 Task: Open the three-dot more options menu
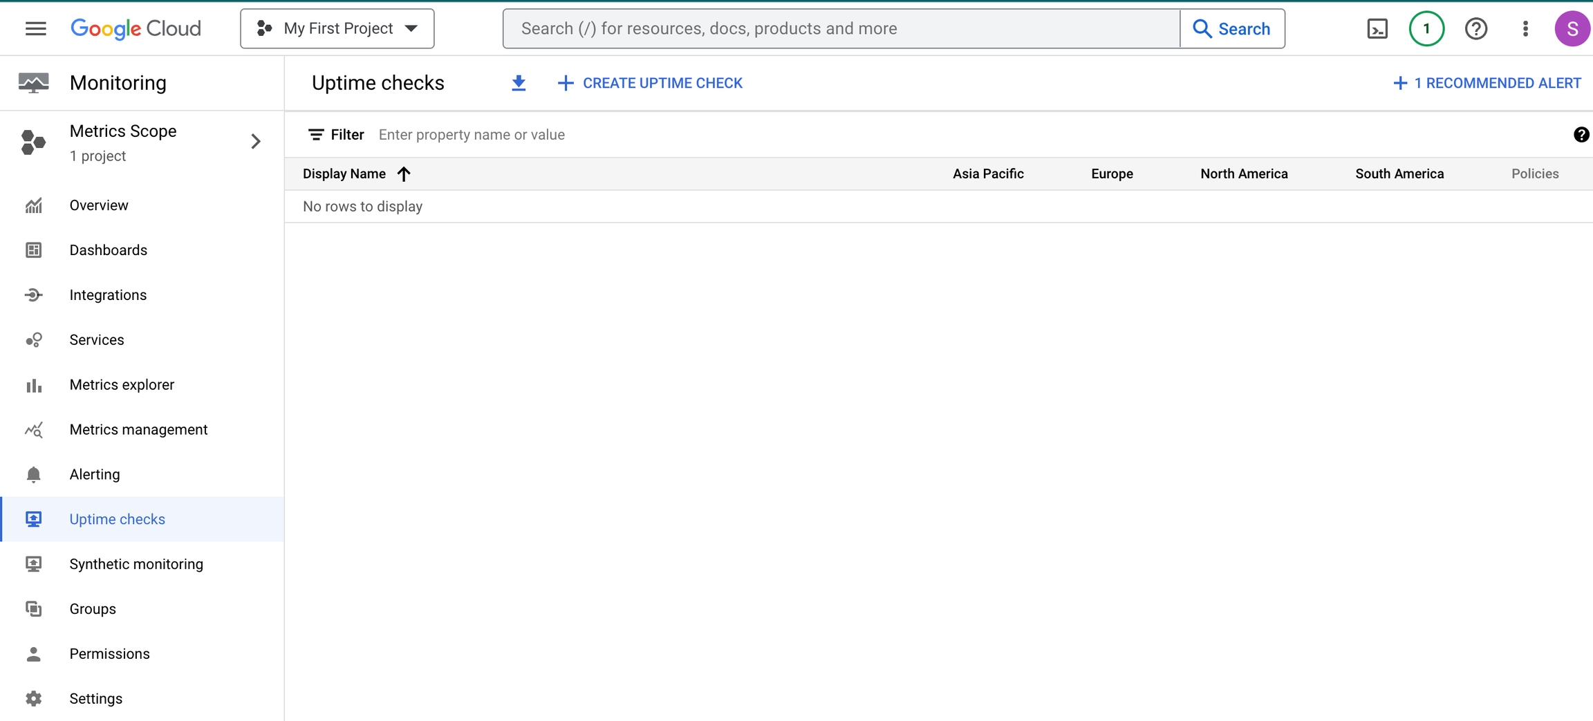pos(1525,28)
